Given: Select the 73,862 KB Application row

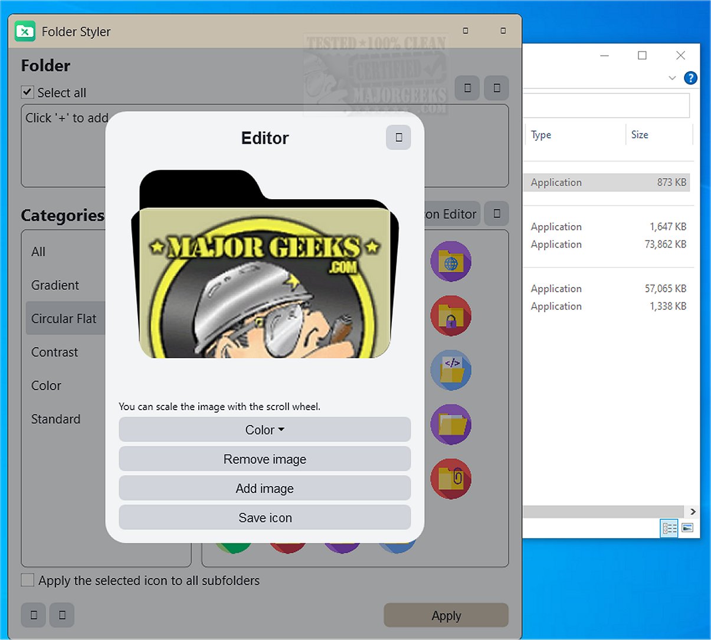Looking at the screenshot, I should click(607, 244).
